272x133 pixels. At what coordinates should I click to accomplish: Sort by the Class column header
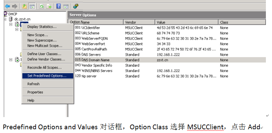tap(242, 22)
